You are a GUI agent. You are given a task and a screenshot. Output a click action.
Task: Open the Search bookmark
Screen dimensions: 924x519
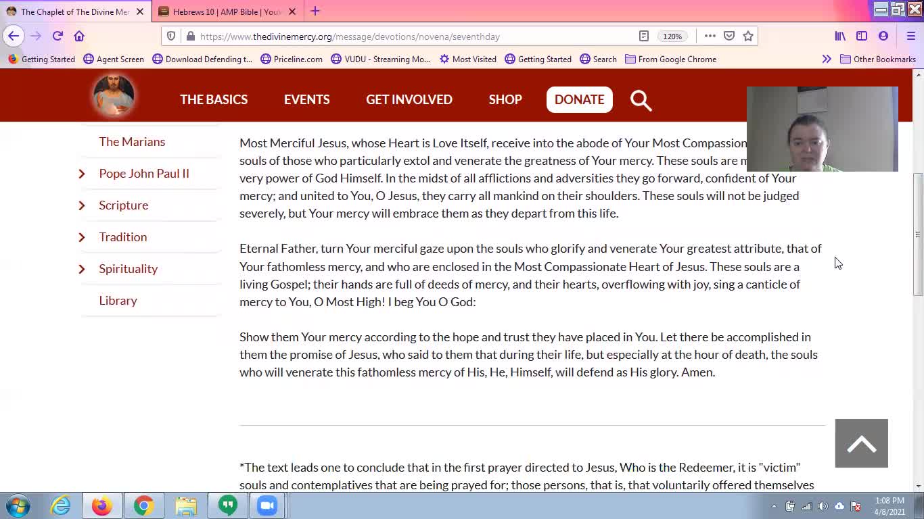[598, 59]
